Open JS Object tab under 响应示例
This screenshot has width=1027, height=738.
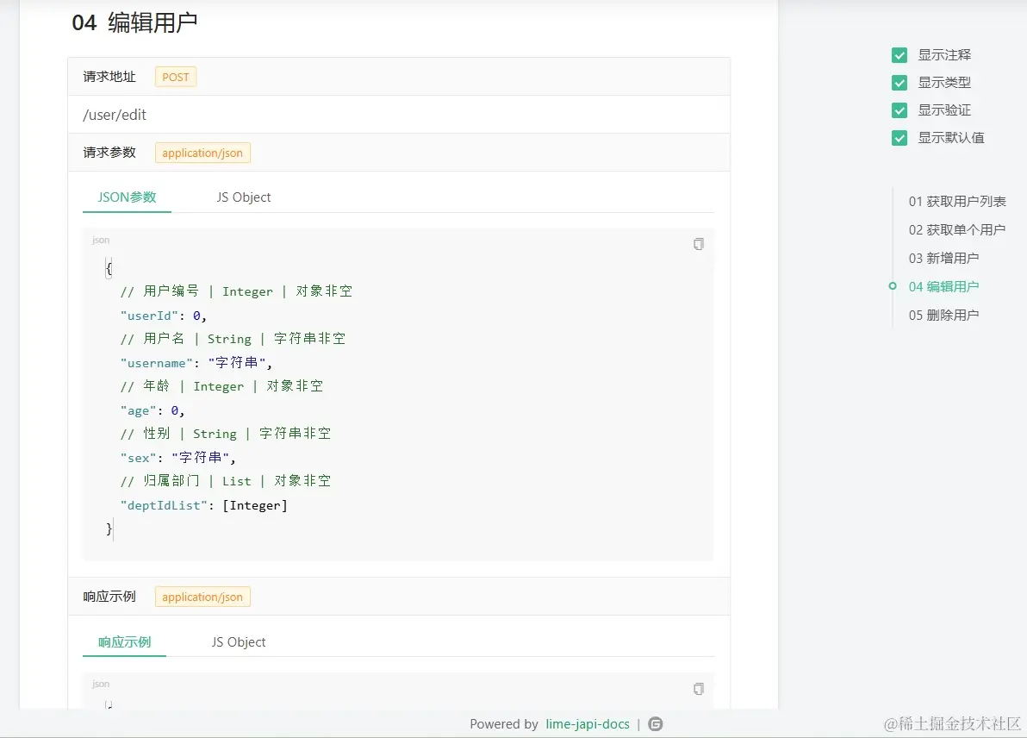point(239,641)
